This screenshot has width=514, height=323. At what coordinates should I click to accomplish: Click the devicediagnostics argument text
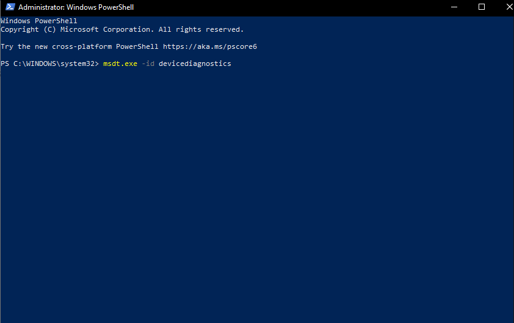click(x=195, y=64)
